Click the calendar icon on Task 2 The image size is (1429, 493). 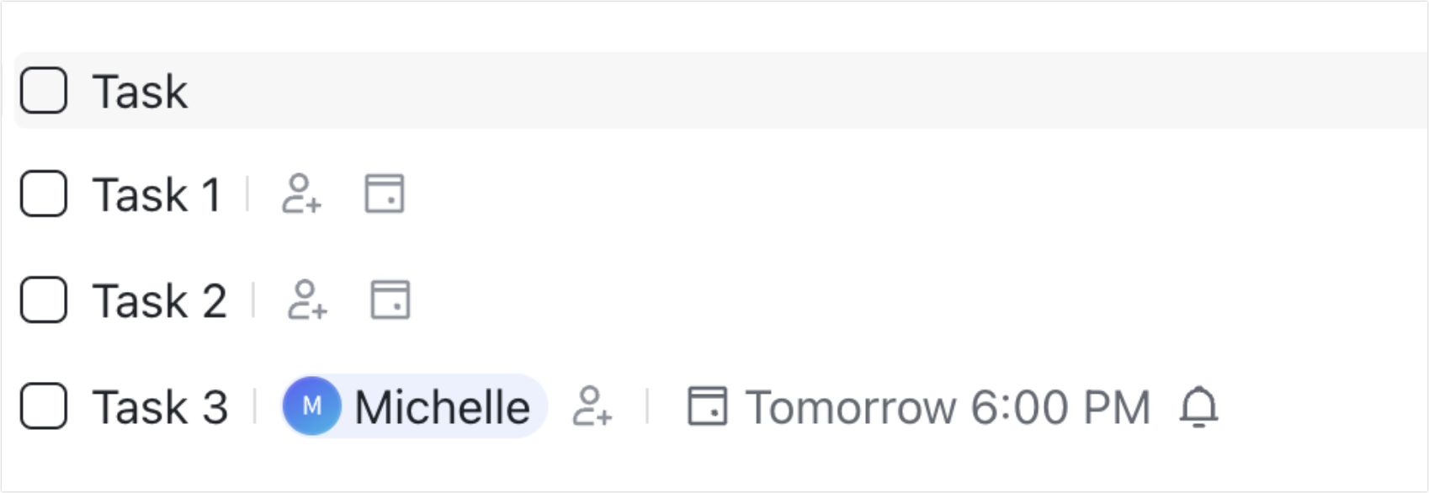(x=390, y=300)
